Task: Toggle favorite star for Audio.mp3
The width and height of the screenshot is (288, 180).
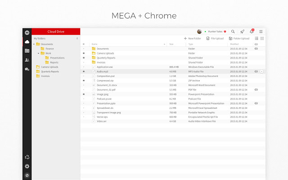Action: (x=84, y=72)
